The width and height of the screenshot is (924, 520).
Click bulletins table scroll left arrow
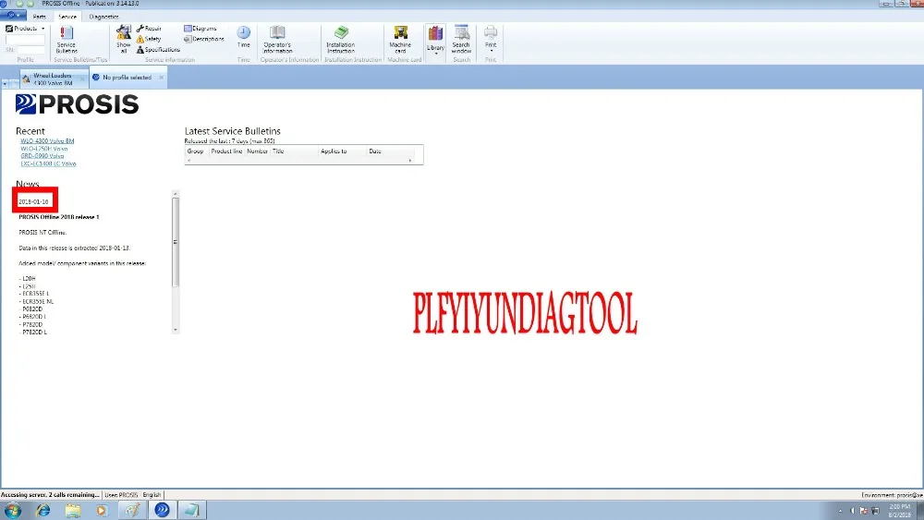coord(188,160)
